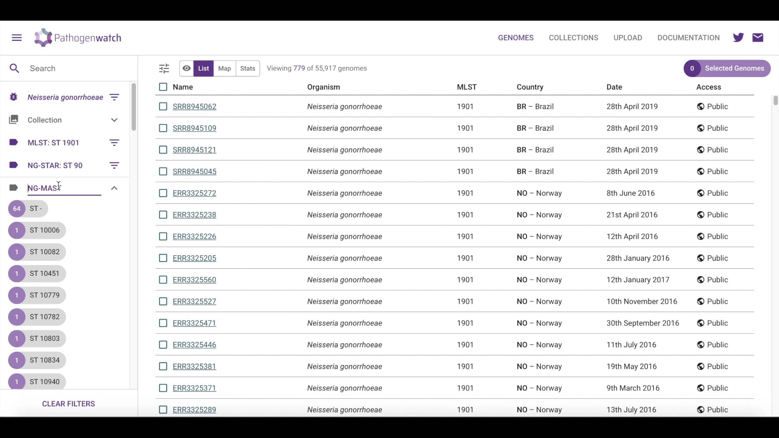Click the filter icon beside Neisseria gonorrhoeae

coord(114,97)
